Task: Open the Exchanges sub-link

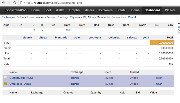Action: pos(8,17)
